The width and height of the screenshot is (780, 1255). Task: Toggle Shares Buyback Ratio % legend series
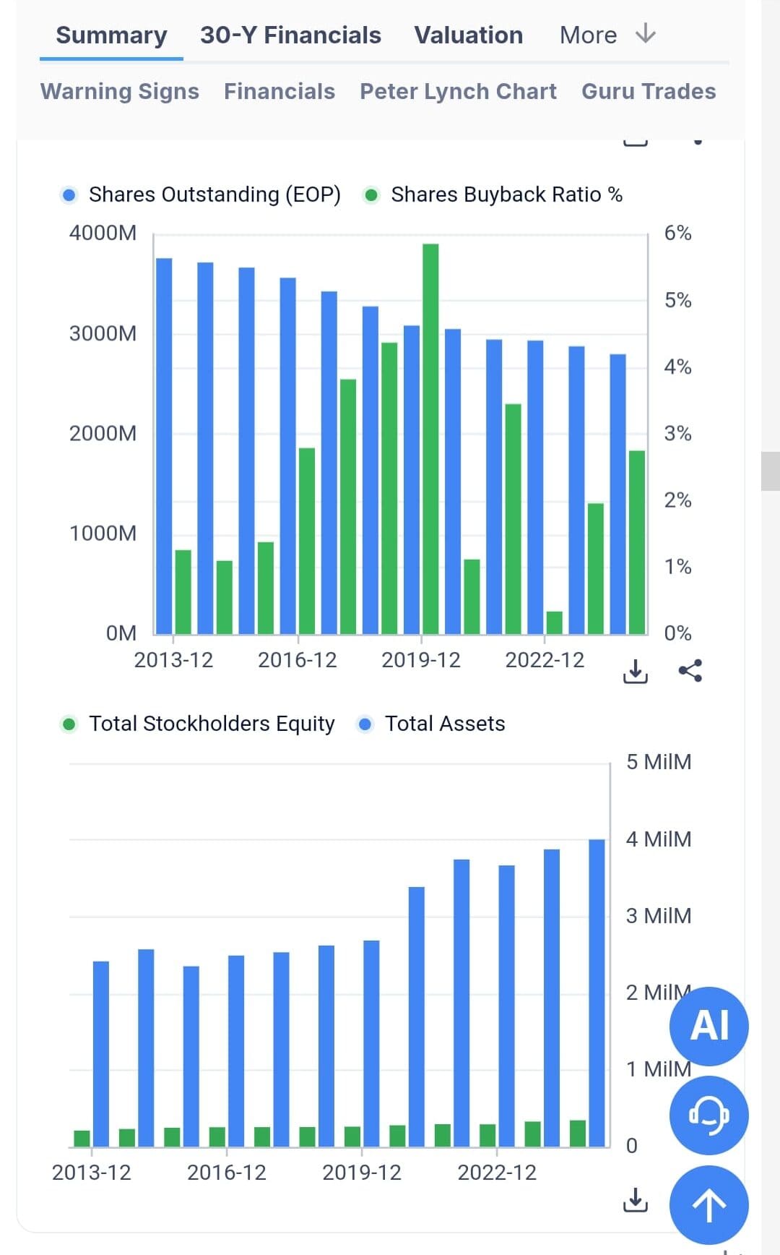coord(493,195)
